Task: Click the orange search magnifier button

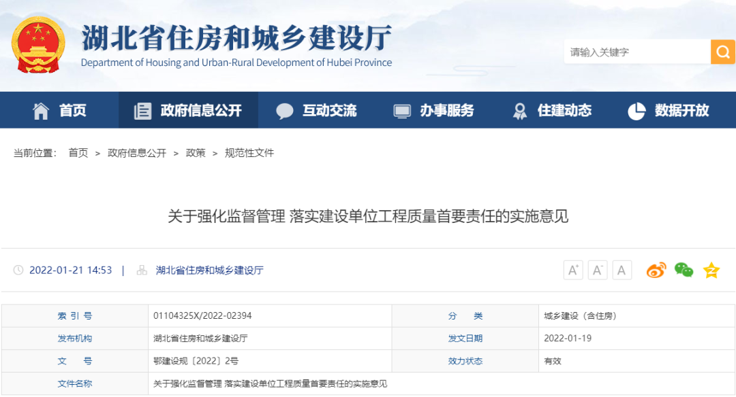Action: coord(722,52)
